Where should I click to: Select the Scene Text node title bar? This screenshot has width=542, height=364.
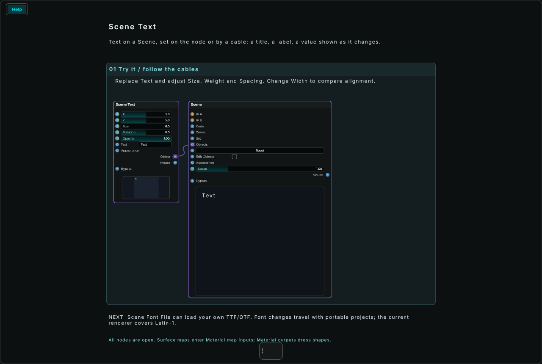click(x=146, y=105)
